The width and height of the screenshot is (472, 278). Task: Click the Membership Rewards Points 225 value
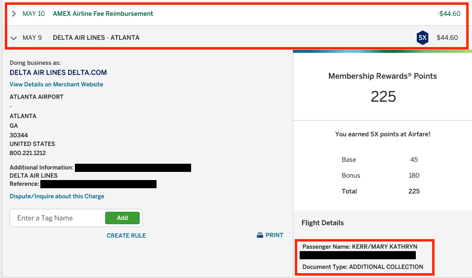pyautogui.click(x=383, y=97)
